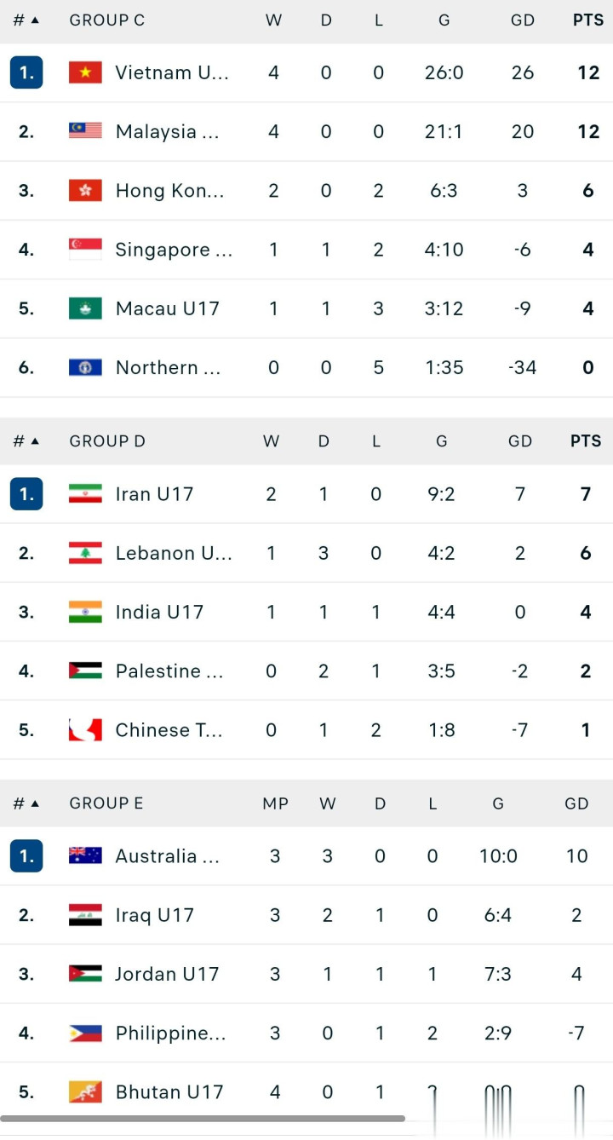This screenshot has width=613, height=1140.
Task: Click the Lebanon flag icon
Action: click(85, 553)
